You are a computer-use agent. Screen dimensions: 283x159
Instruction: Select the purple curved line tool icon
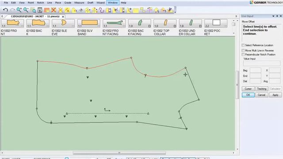tap(101, 10)
